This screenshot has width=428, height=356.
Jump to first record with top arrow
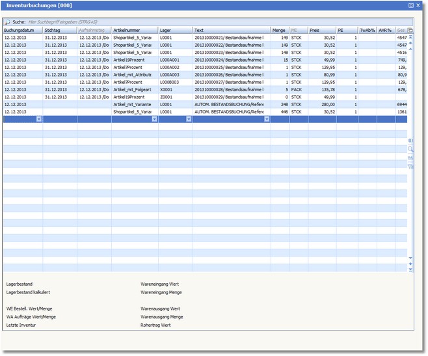coord(410,38)
